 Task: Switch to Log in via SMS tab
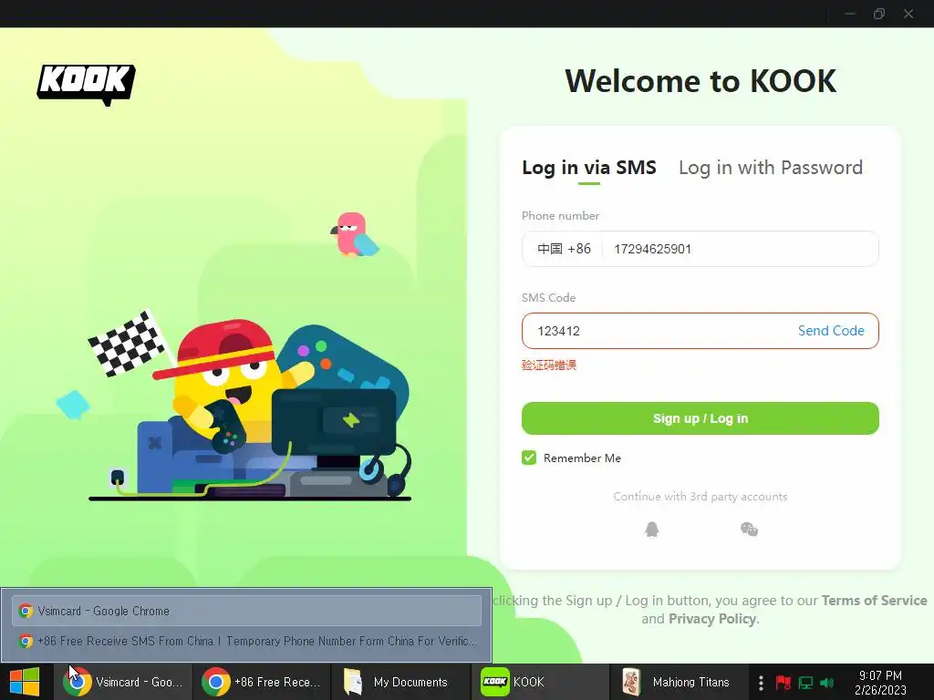[x=589, y=168]
